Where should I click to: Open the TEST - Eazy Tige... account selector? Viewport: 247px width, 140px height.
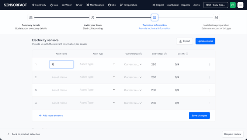(x=216, y=5)
